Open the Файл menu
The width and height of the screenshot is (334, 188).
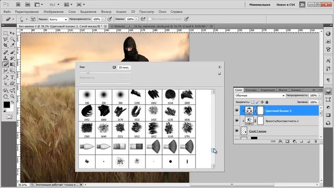pos(7,11)
